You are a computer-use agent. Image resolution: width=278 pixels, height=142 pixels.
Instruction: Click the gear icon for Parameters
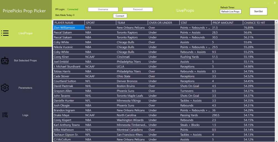[5, 88]
